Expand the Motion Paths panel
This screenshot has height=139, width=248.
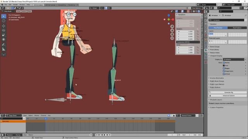tap(215, 53)
